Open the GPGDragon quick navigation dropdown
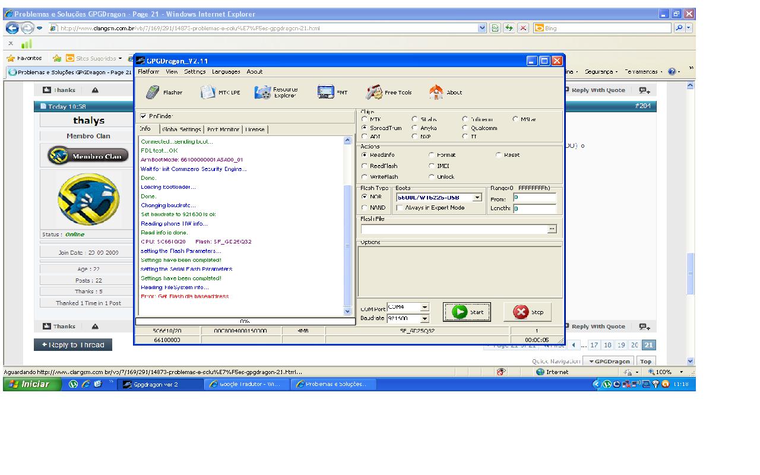This screenshot has width=760, height=475. pyautogui.click(x=609, y=361)
